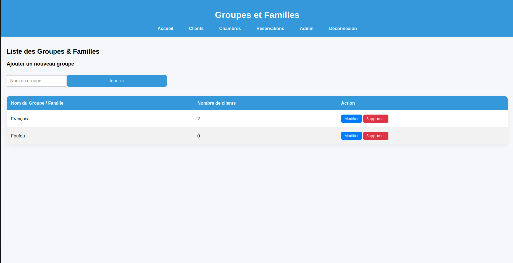The height and width of the screenshot is (263, 513).
Task: Open the Clients section
Action: 196,28
